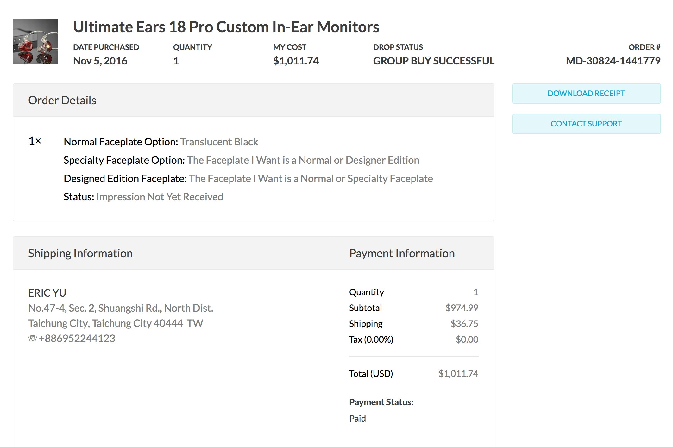Click the Group Buy Successful drop status
Screen dimensions: 673x447
[x=433, y=61]
